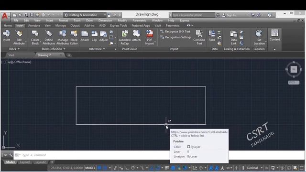The image size is (306, 172).
Task: Open the Data Link tool
Action: click(234, 38)
